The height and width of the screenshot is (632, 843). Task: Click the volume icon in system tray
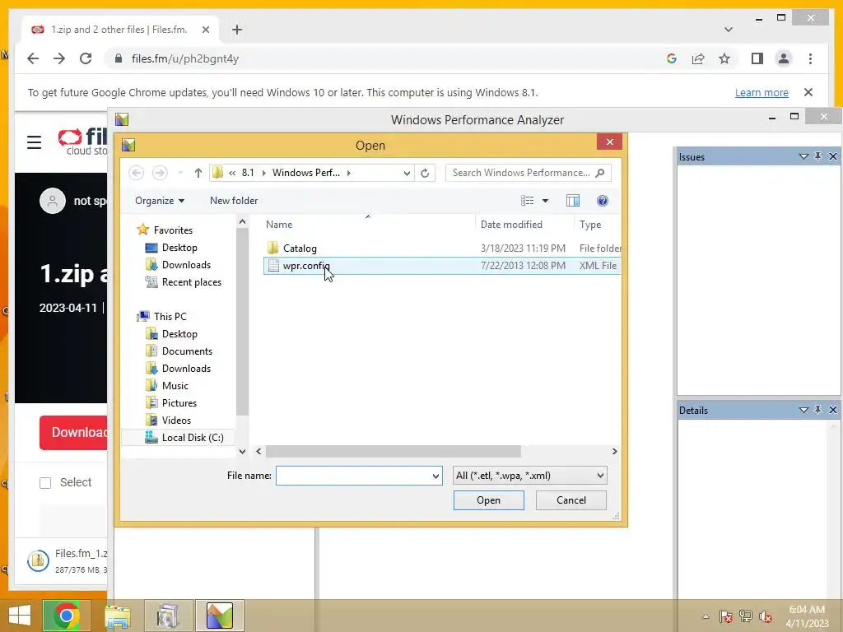coord(765,616)
